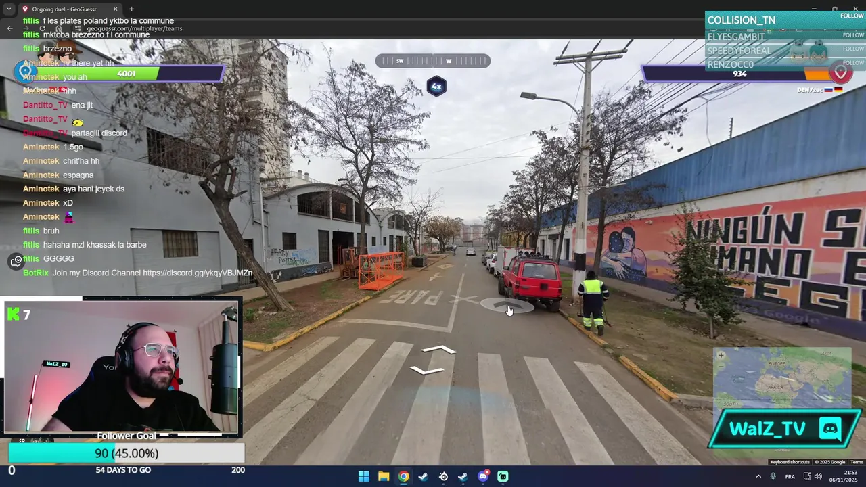Follow RENZOCC0 in the overlay
Screen dimensions: 866x487
tap(853, 62)
